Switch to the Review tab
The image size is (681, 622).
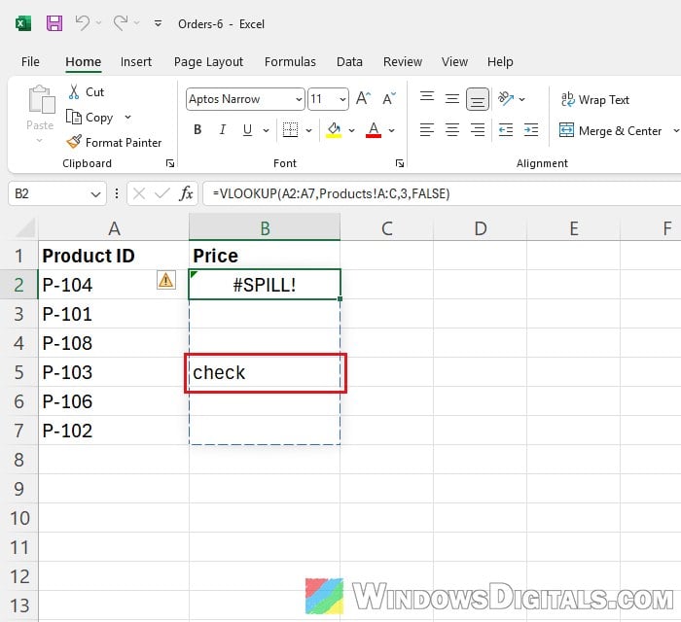(x=403, y=61)
